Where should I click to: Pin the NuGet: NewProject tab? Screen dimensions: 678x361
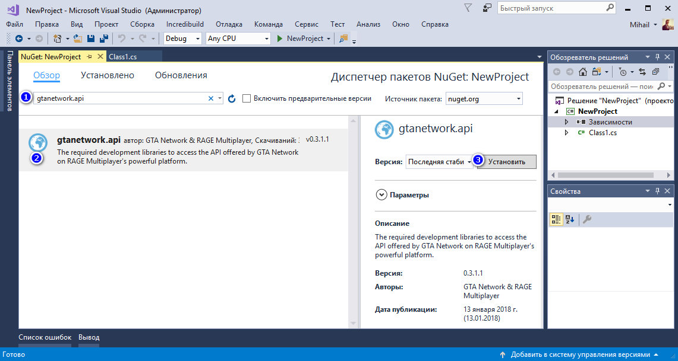(x=90, y=56)
